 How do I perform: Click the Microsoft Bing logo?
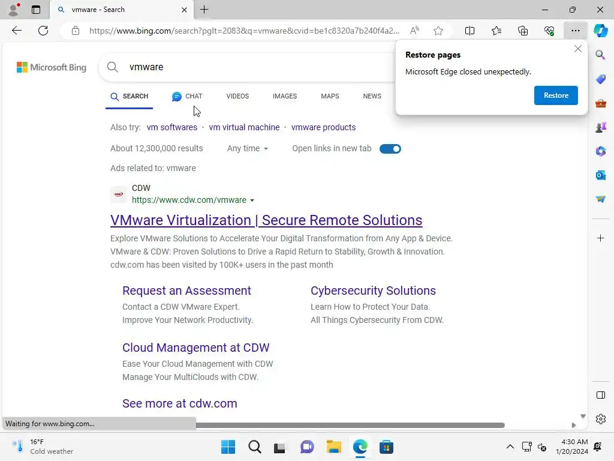coord(52,67)
